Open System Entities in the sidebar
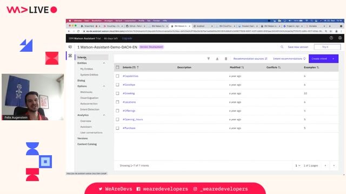The image size is (346, 194). coord(89,75)
